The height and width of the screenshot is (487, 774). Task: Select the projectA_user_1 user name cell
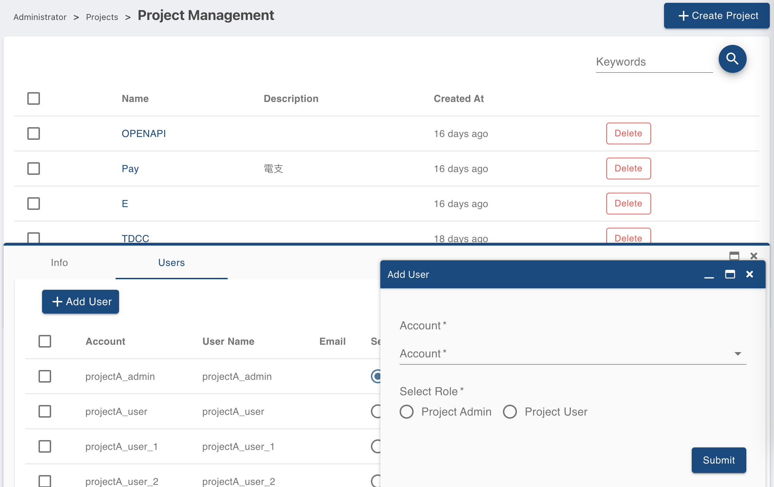[238, 446]
